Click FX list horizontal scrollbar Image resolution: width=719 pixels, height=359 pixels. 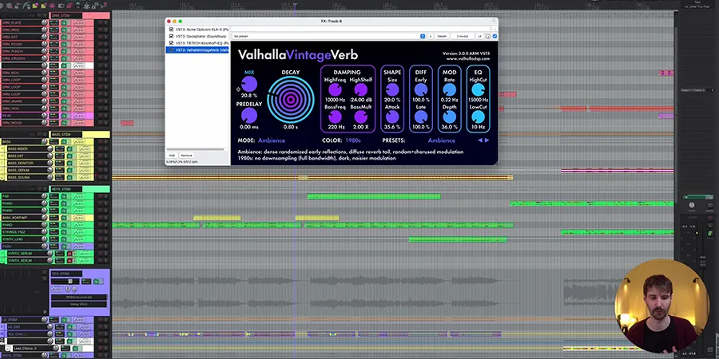196,149
